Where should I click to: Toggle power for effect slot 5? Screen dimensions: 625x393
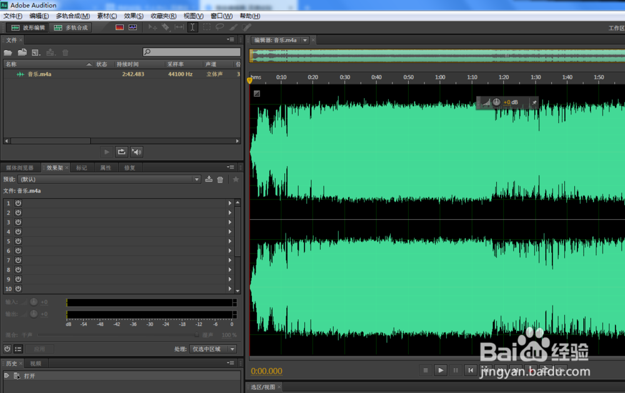18,241
